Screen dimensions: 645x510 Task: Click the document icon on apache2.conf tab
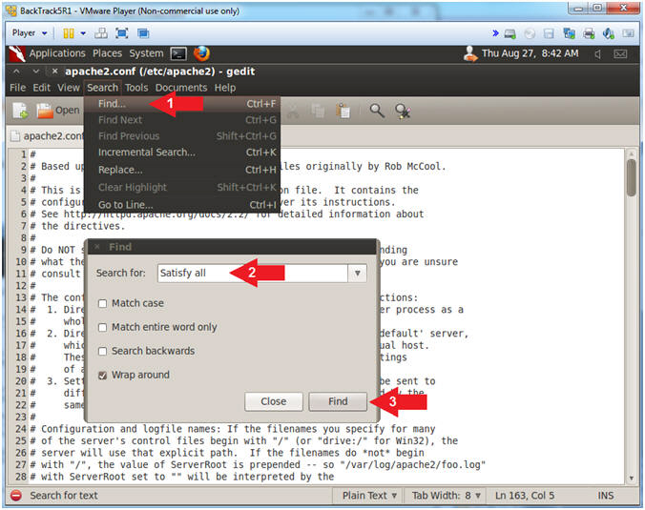(15, 136)
